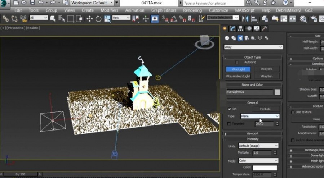
Task: Enable the Targeted checkbox
Action: coord(229,124)
